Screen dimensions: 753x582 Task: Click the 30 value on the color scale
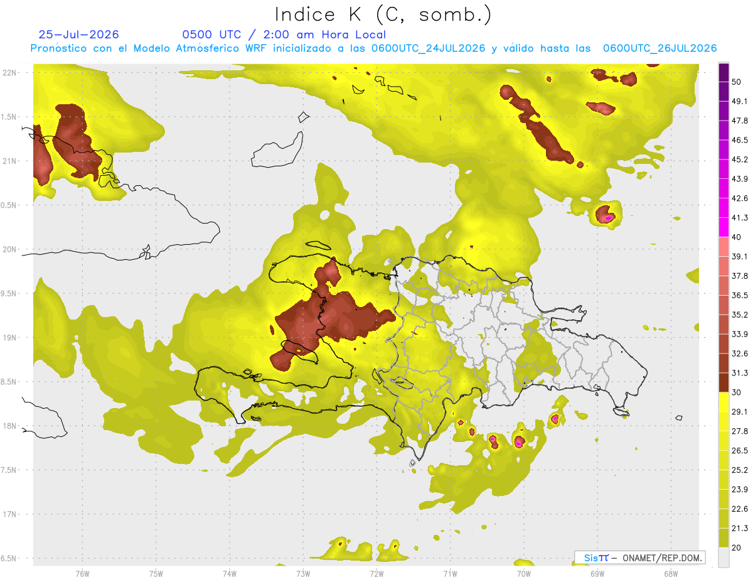click(x=737, y=392)
